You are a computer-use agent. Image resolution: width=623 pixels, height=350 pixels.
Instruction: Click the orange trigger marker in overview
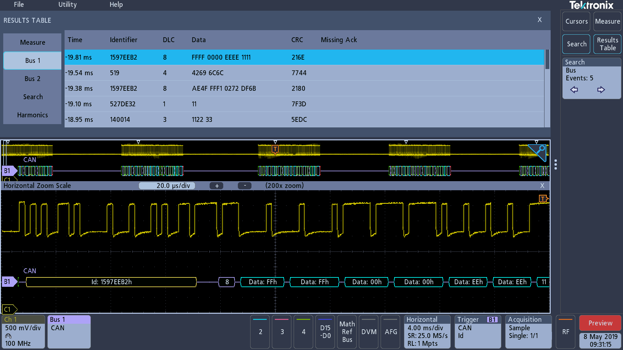pyautogui.click(x=275, y=149)
